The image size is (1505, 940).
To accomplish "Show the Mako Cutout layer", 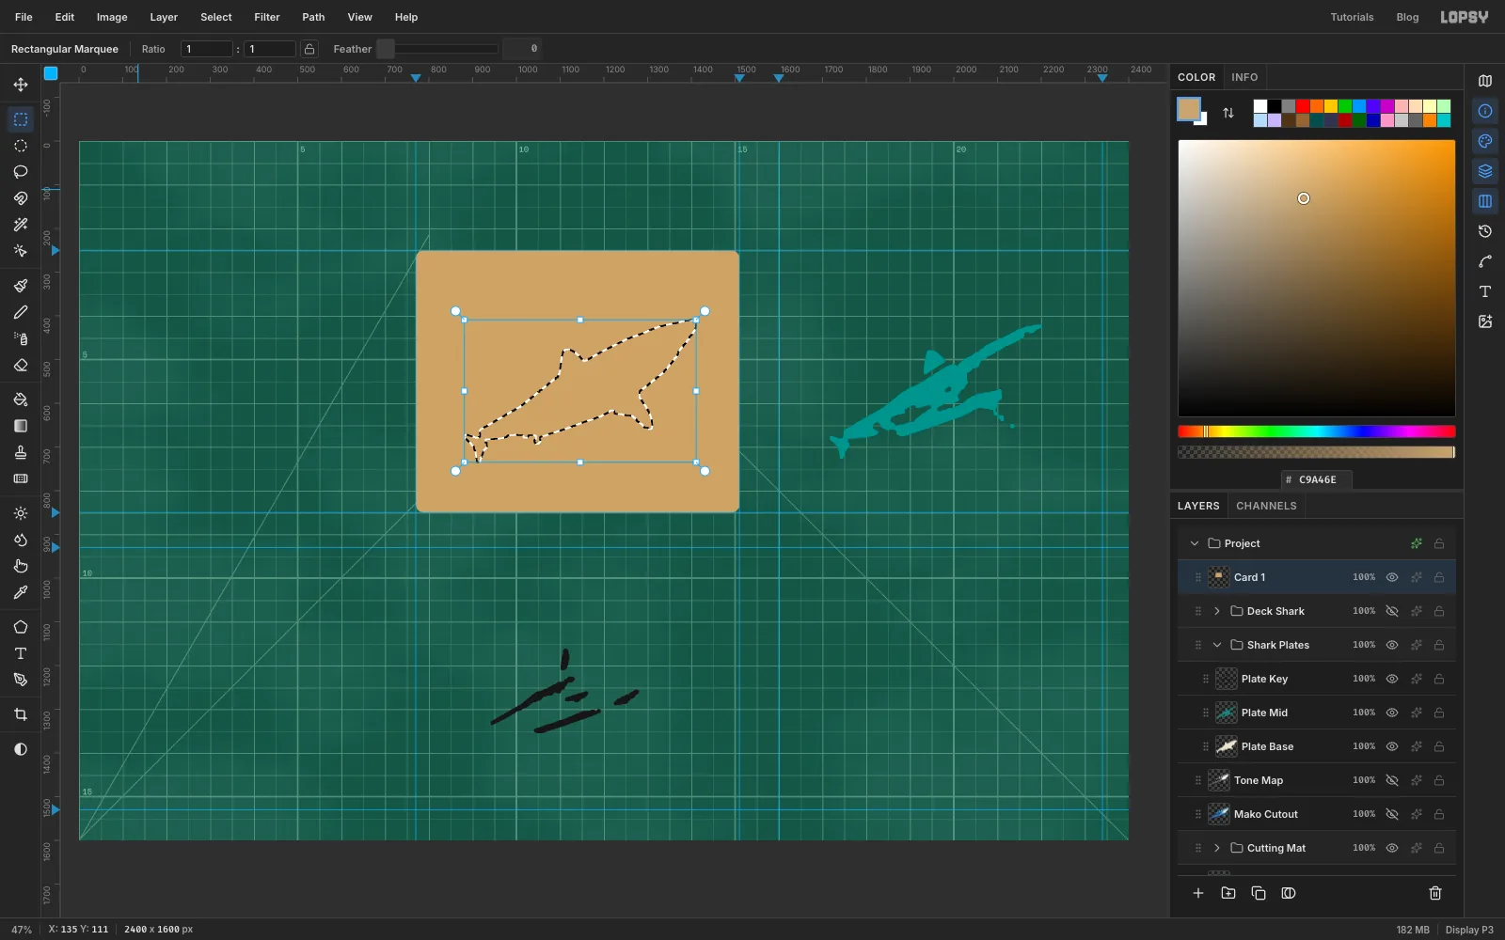I will [x=1392, y=814].
